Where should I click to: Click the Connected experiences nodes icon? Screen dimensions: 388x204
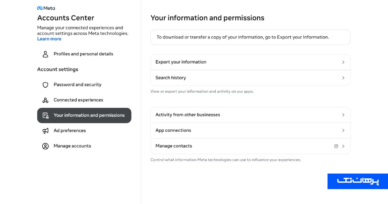(x=46, y=100)
